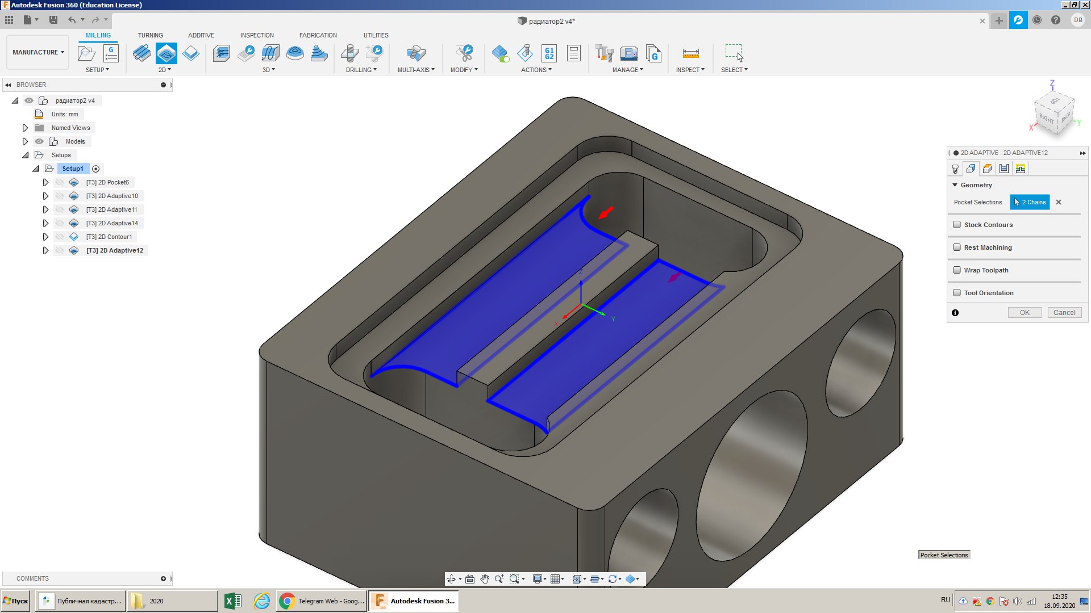This screenshot has width=1091, height=613.
Task: Click the Post Process G1 G2 icon
Action: (549, 53)
